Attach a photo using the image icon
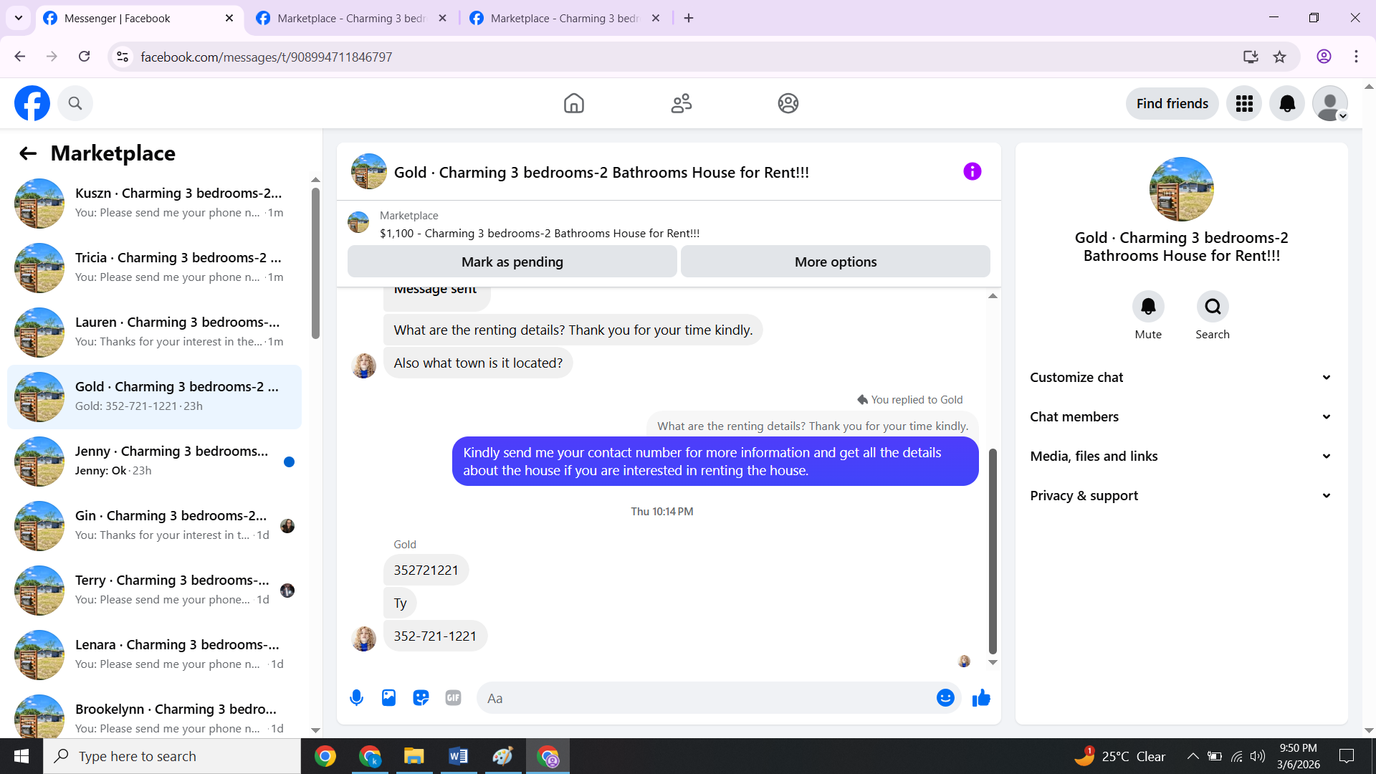Viewport: 1376px width, 774px height. [388, 697]
